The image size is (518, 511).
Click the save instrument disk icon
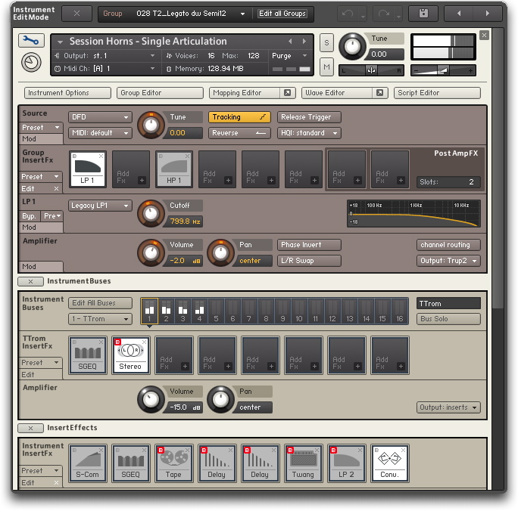[423, 14]
